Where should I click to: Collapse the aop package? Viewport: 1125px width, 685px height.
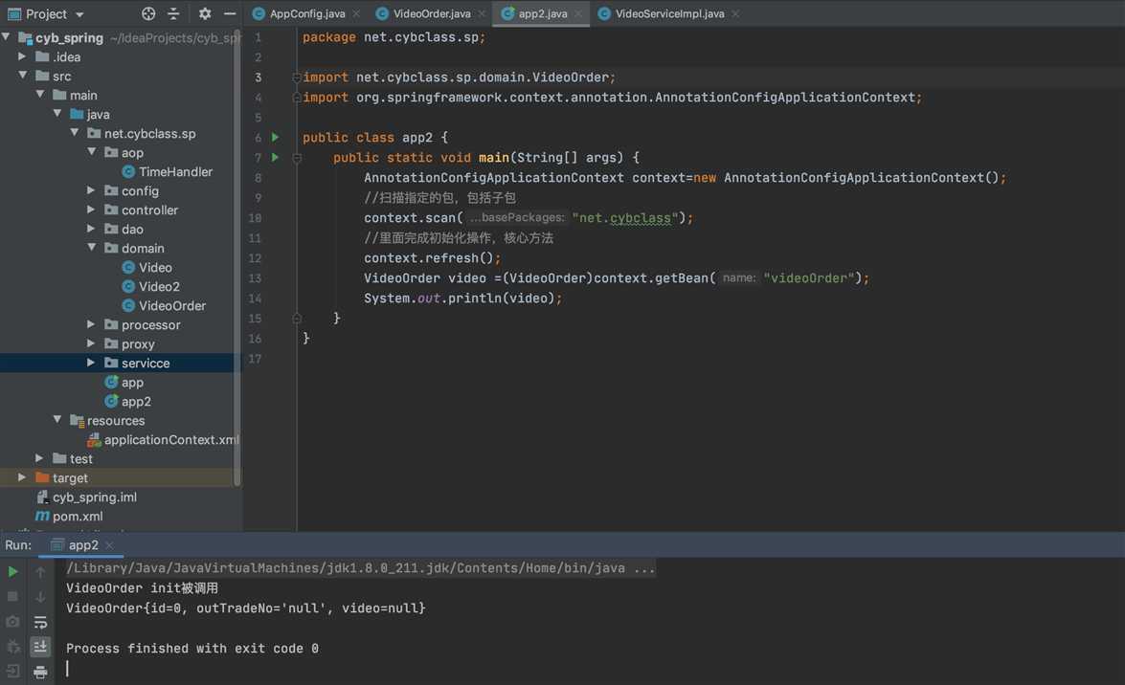[x=92, y=152]
